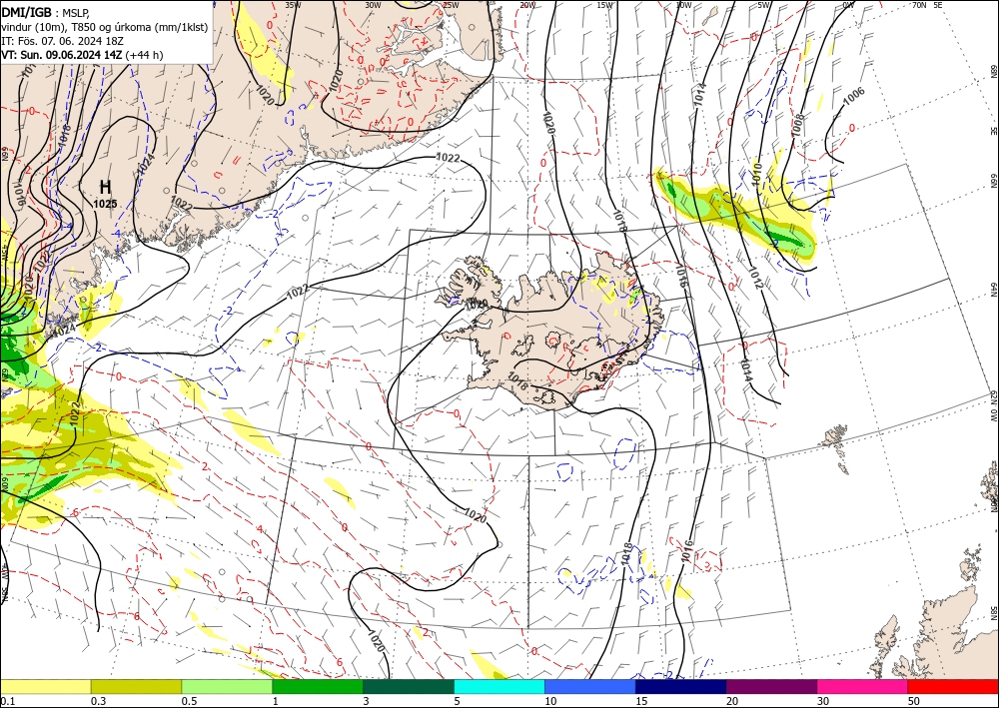Click the '0.5' legend value
The image size is (999, 708).
pyautogui.click(x=189, y=701)
